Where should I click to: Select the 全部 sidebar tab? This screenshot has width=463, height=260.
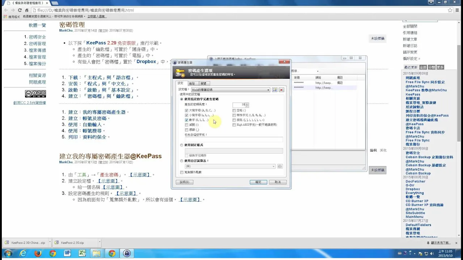click(423, 67)
